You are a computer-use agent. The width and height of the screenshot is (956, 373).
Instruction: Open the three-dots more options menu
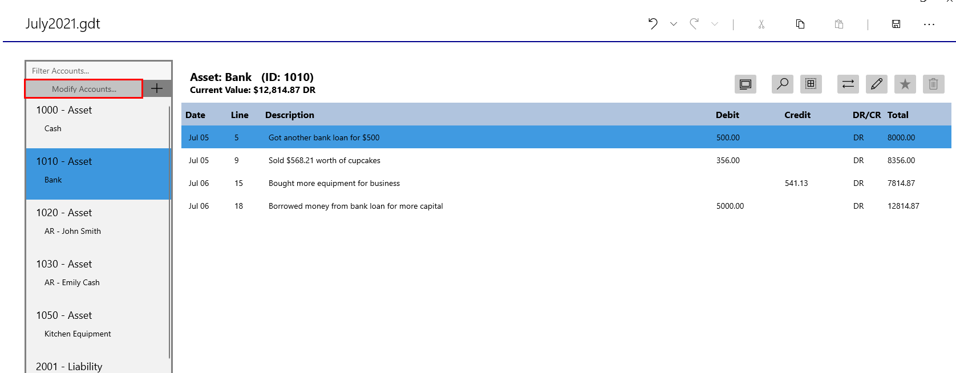point(929,25)
